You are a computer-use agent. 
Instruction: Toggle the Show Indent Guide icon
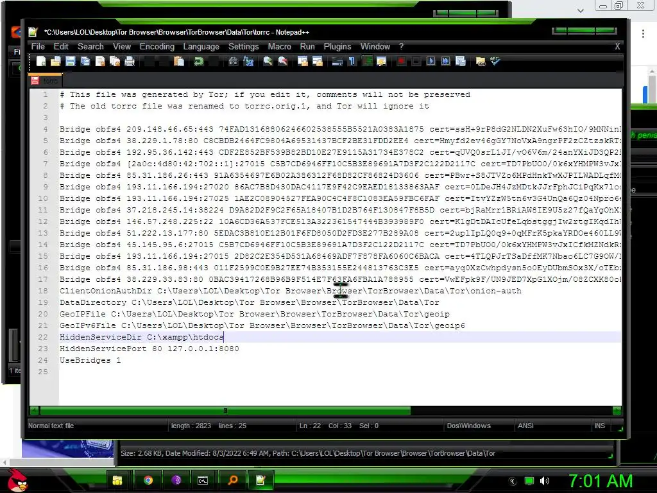pos(367,61)
